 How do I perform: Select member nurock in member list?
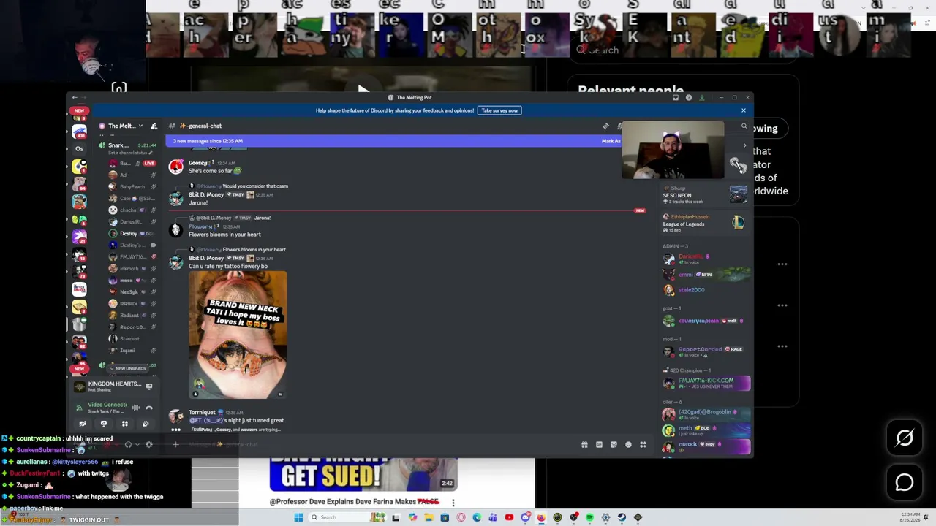pos(706,446)
